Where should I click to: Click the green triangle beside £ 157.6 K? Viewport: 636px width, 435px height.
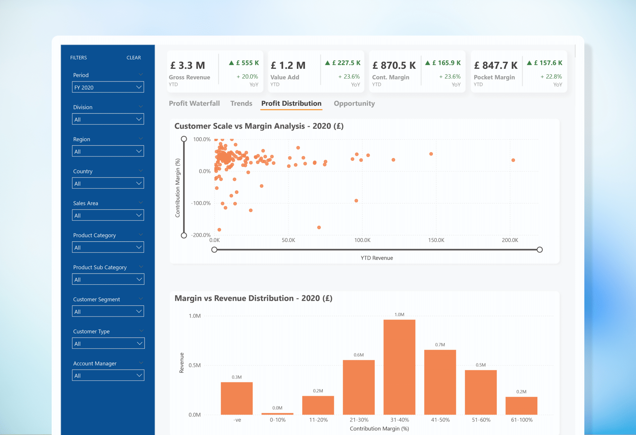(529, 63)
